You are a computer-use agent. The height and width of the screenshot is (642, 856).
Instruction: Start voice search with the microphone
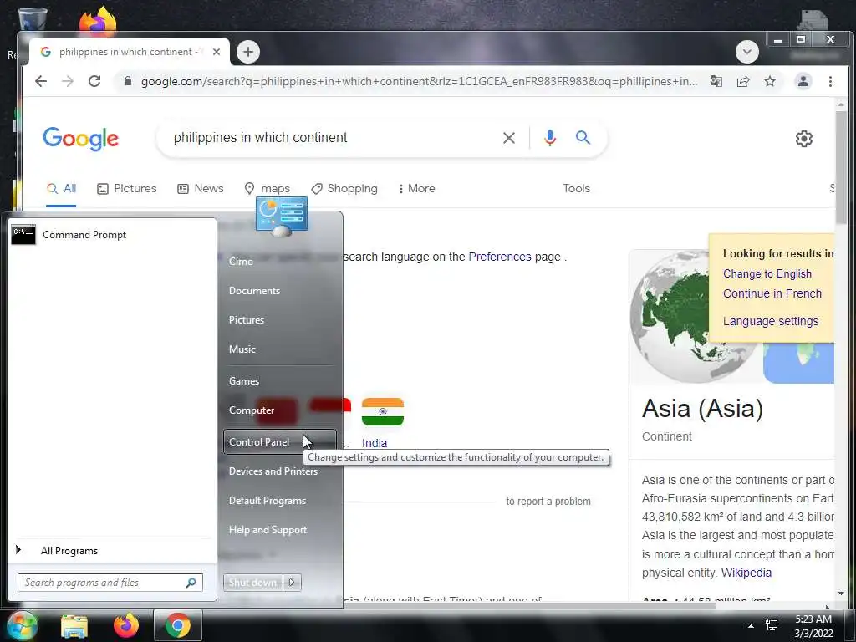(550, 138)
